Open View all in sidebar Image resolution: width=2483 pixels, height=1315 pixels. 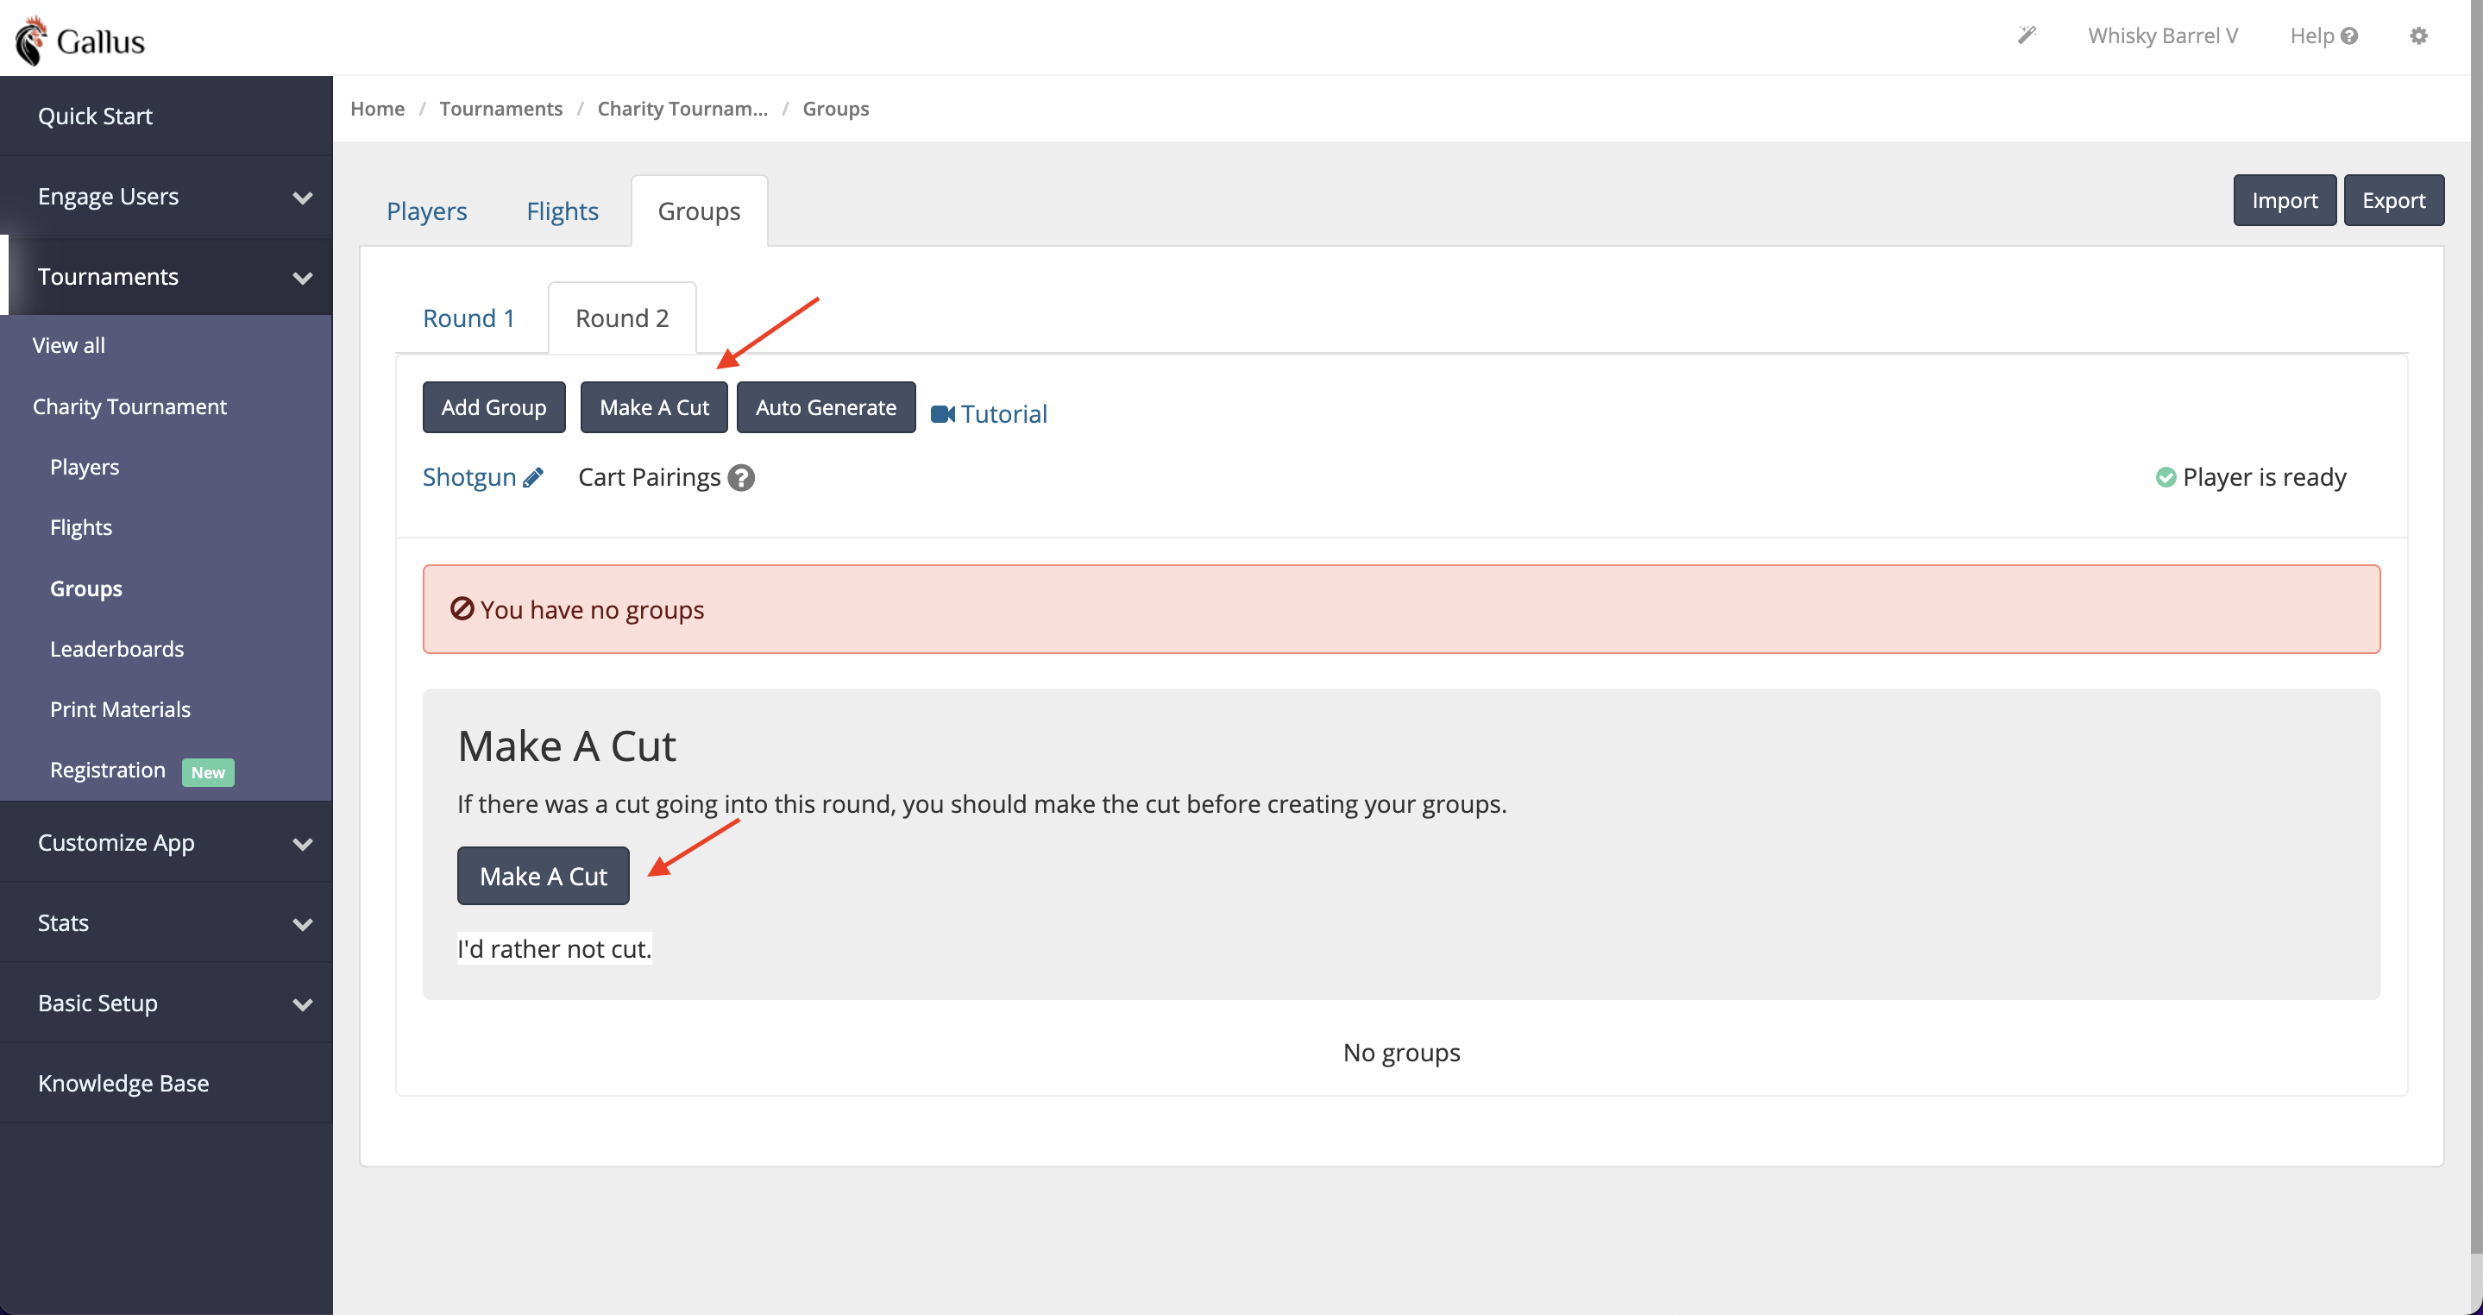pos(68,344)
